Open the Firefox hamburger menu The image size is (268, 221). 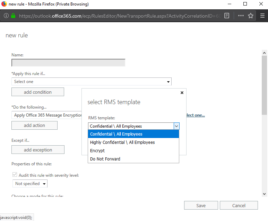262,16
